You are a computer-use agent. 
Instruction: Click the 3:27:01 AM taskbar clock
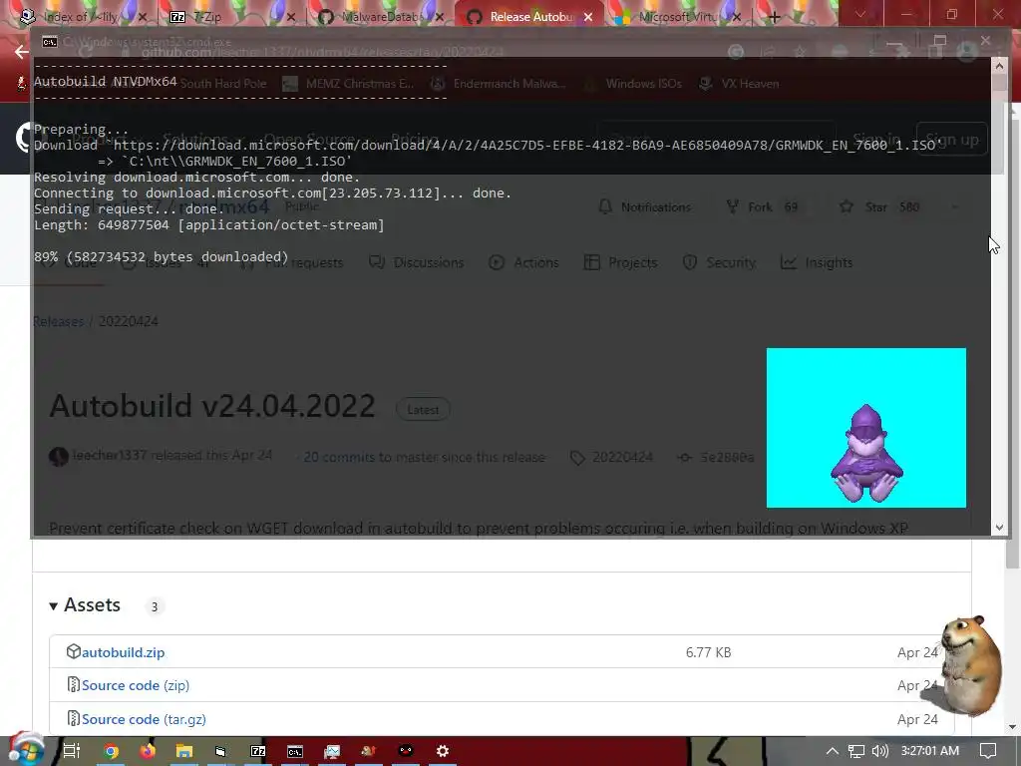click(930, 751)
